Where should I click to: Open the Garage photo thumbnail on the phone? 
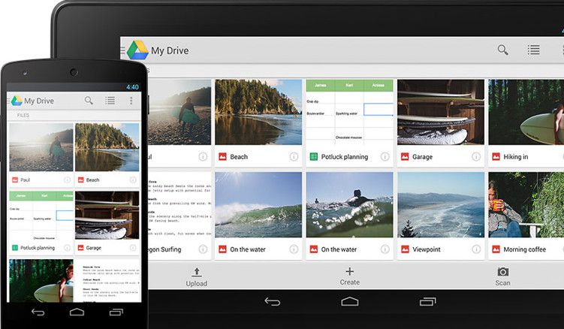[x=107, y=215]
